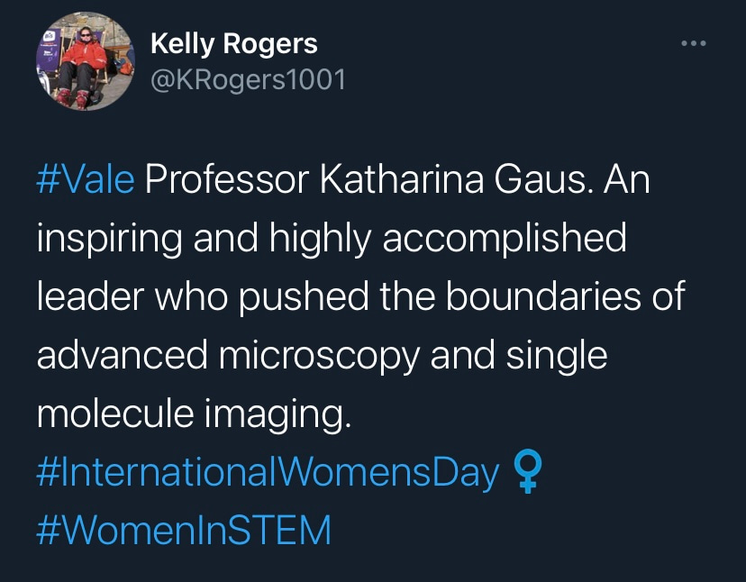Click the word "inspiring" in the tweet
Image resolution: width=746 pixels, height=582 pixels.
click(106, 239)
